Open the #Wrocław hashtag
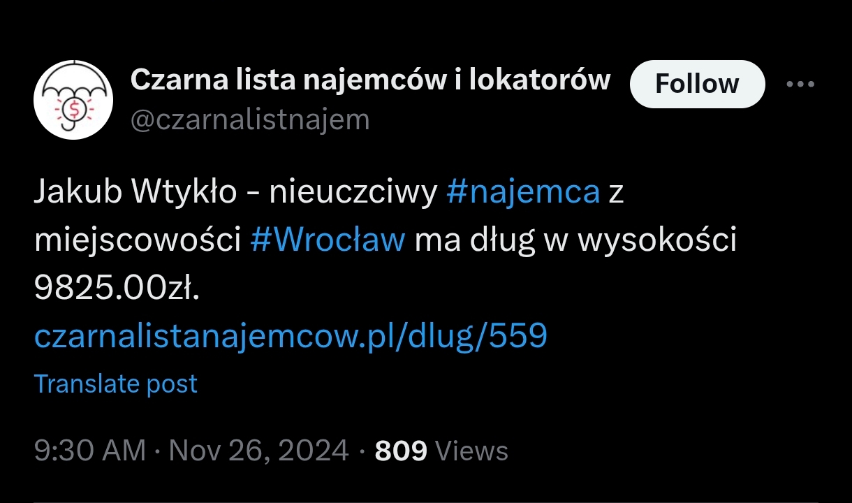The image size is (852, 503). click(328, 240)
